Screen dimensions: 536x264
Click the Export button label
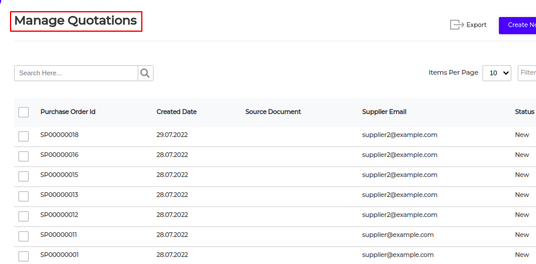coord(477,25)
